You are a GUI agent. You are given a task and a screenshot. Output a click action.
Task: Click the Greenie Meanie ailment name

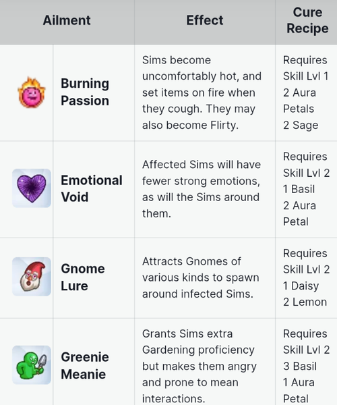click(x=85, y=365)
